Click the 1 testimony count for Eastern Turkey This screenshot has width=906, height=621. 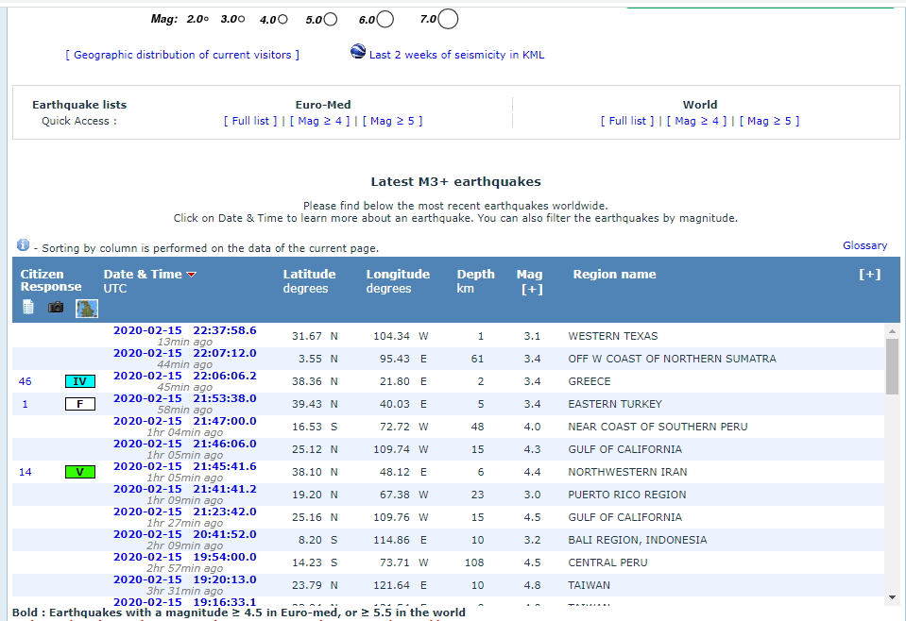[25, 404]
